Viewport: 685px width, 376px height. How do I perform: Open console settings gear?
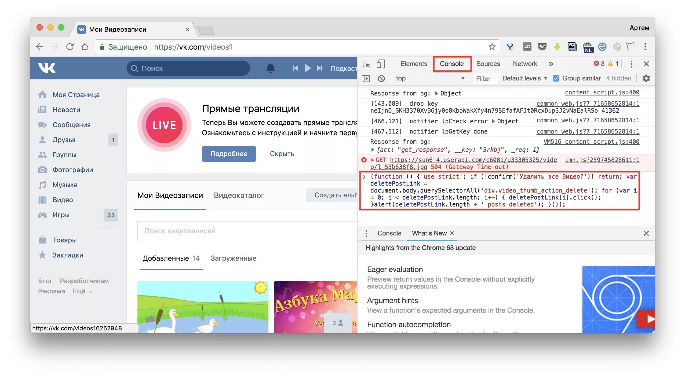(x=646, y=78)
